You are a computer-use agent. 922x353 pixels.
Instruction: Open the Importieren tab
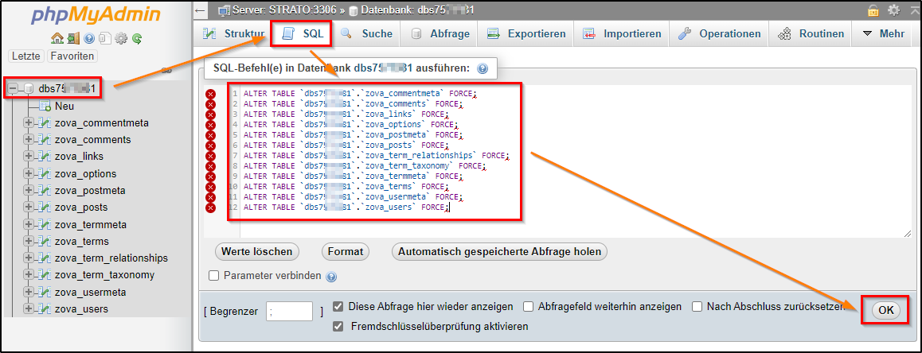point(622,34)
